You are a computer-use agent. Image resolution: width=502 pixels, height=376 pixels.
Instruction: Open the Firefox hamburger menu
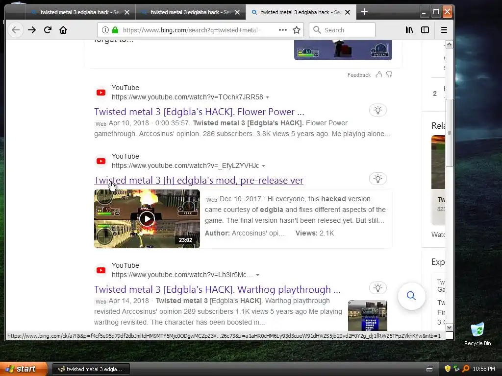click(x=444, y=30)
